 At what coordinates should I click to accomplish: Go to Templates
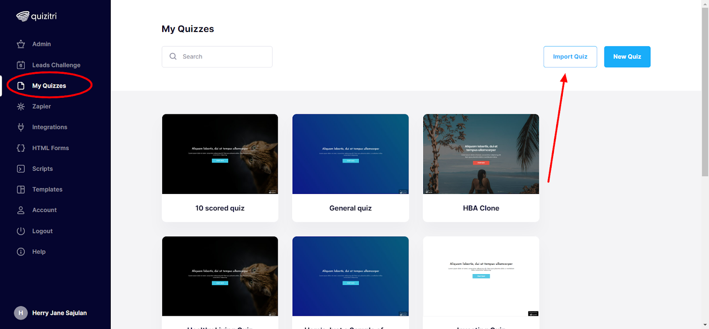[x=47, y=190]
